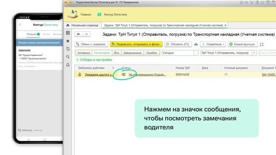Click the search magnifier sidebar icon
276x155 pixels.
68,57
